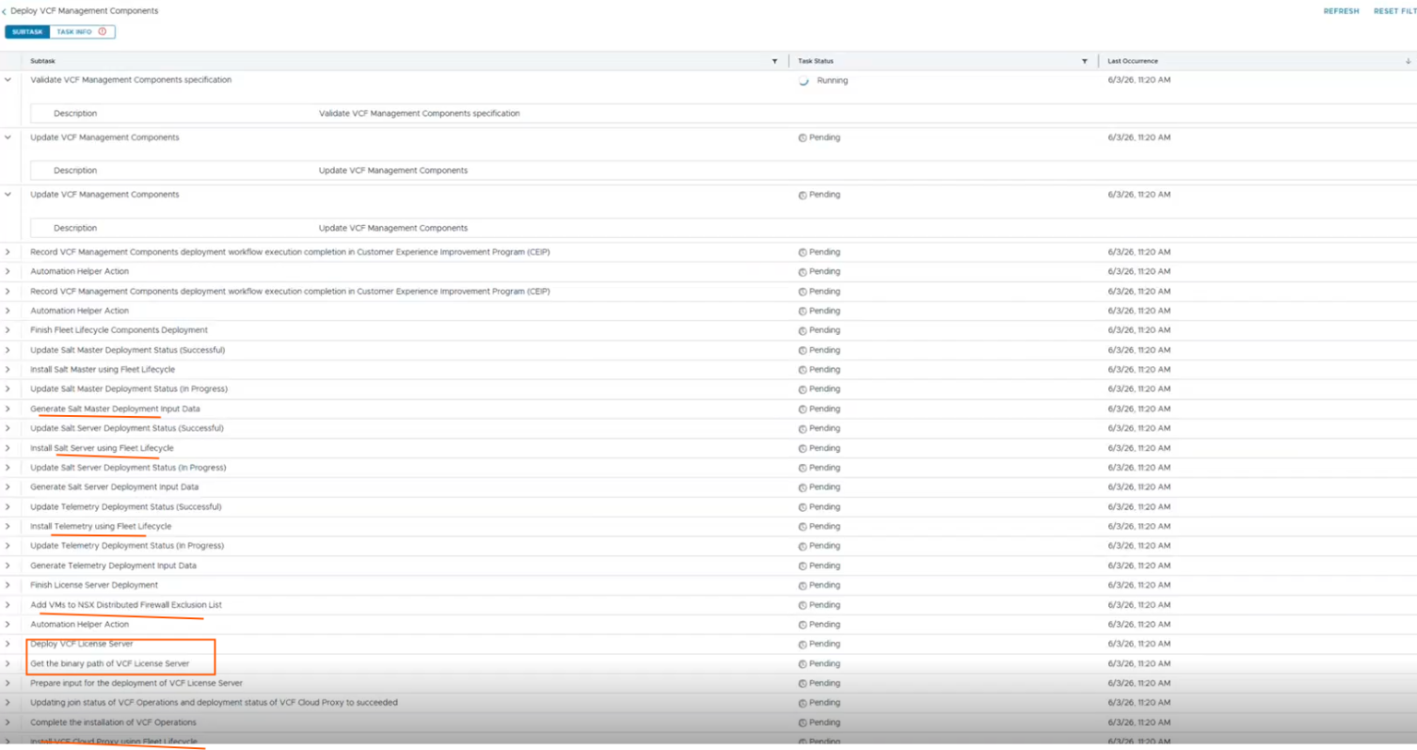The image size is (1417, 750).
Task: Click Pending icon for Finish License Server Deployment
Action: point(803,586)
